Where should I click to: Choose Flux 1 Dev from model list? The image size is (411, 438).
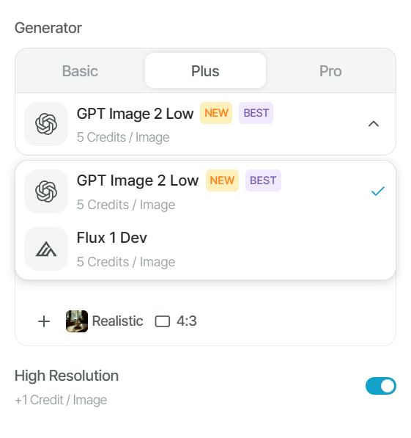tap(205, 249)
